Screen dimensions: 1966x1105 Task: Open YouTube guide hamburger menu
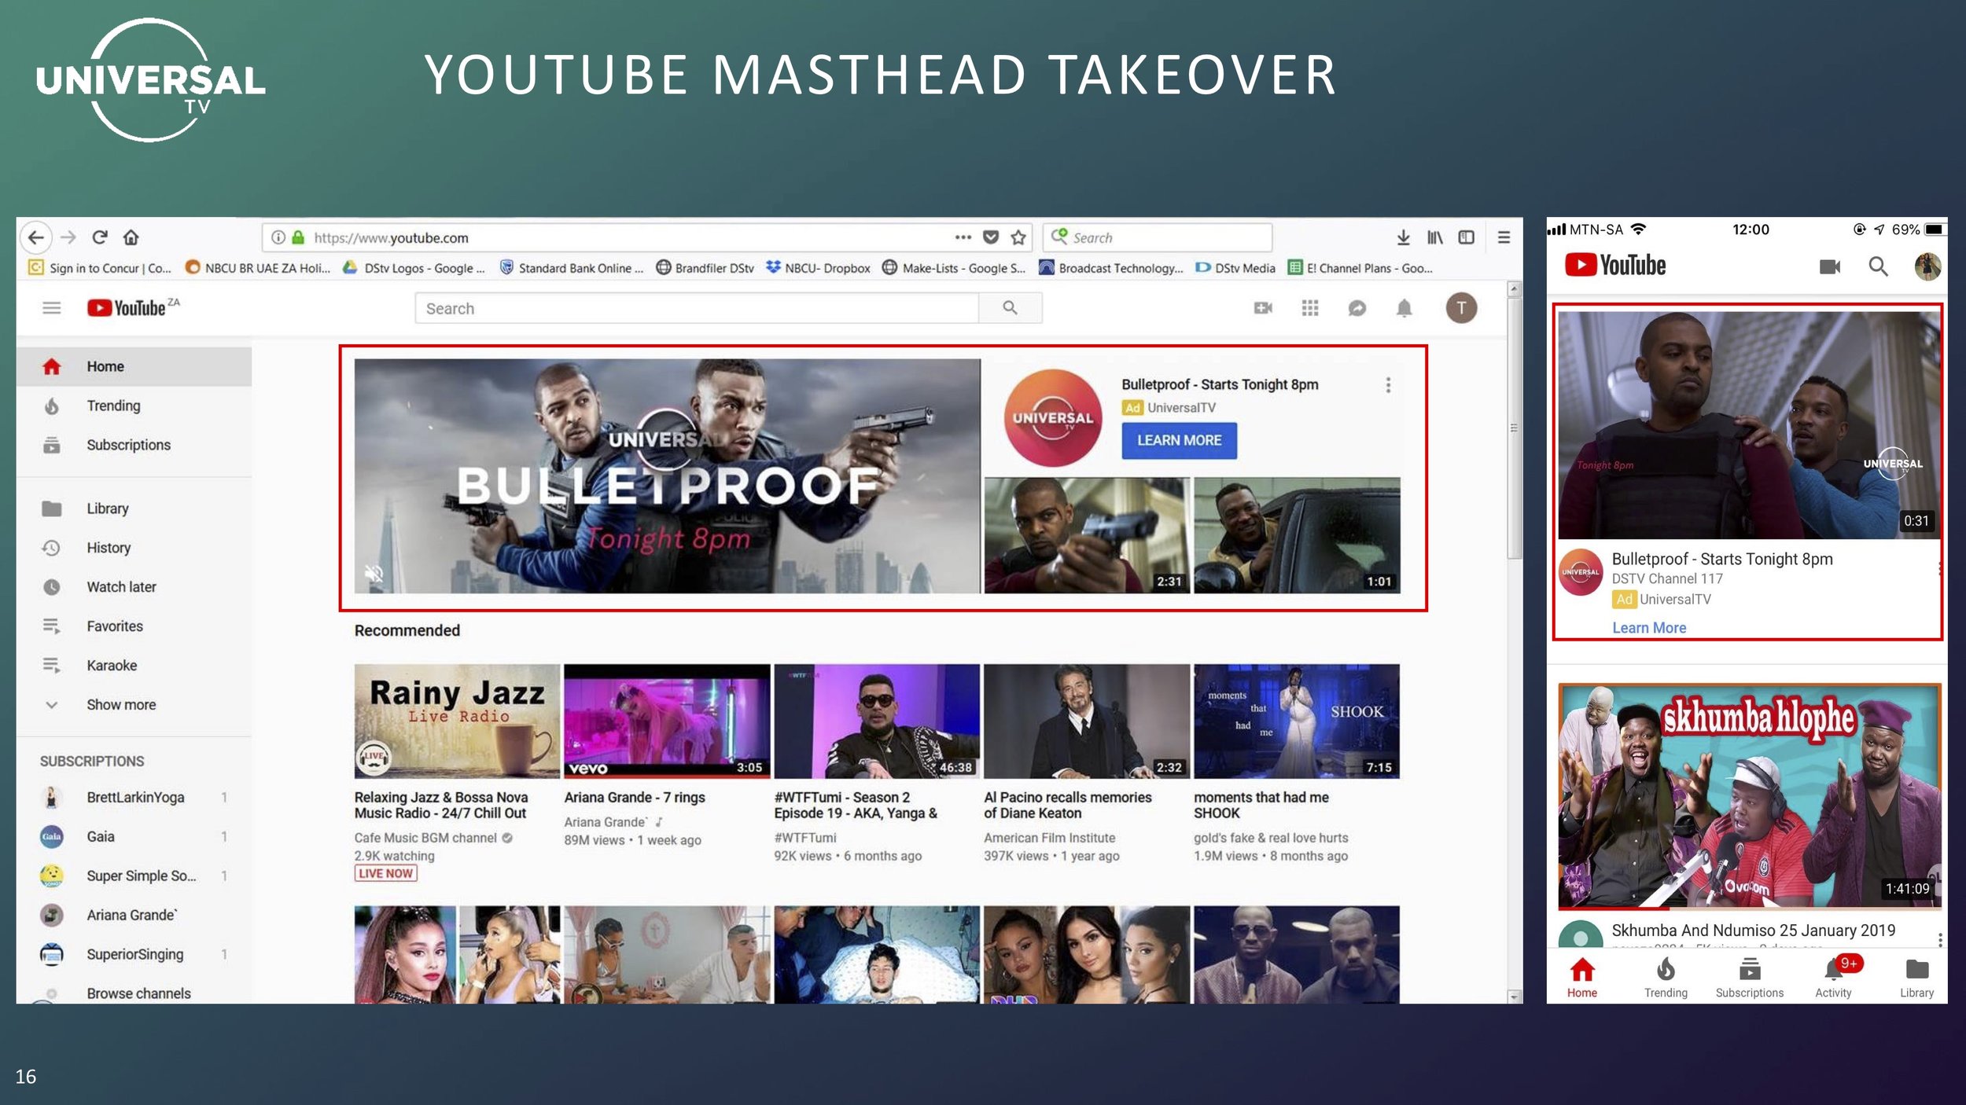click(52, 308)
